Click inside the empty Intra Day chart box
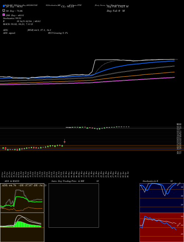 [74, 205]
